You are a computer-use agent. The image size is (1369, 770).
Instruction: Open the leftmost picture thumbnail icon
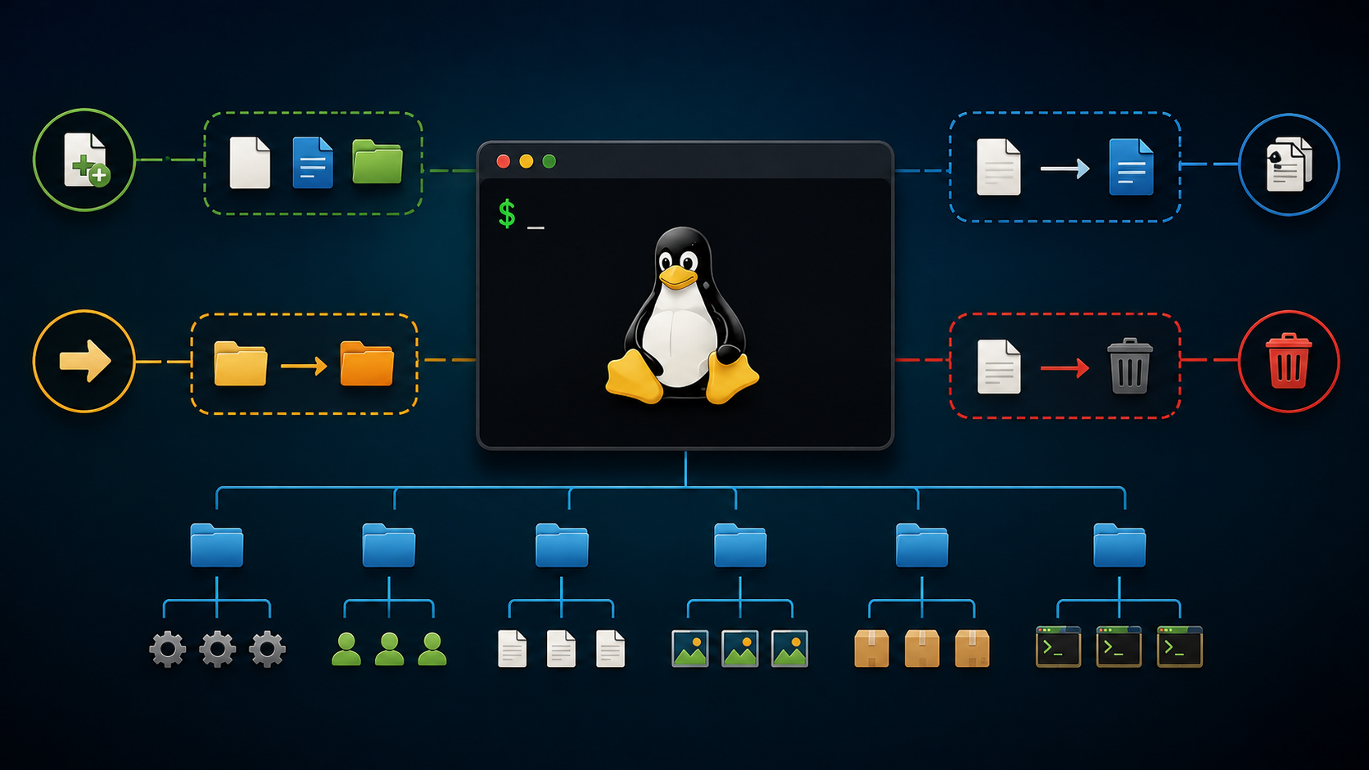click(690, 648)
